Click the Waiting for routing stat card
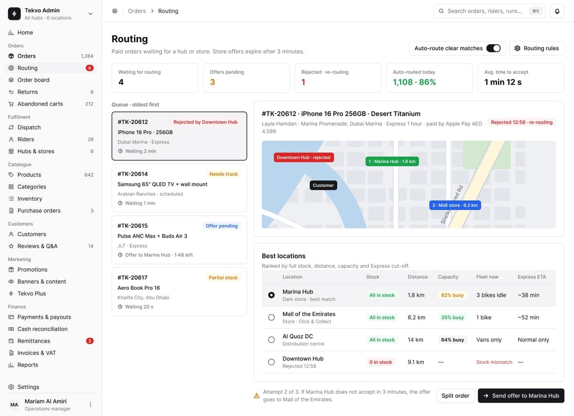This screenshot has width=574, height=416. (155, 78)
